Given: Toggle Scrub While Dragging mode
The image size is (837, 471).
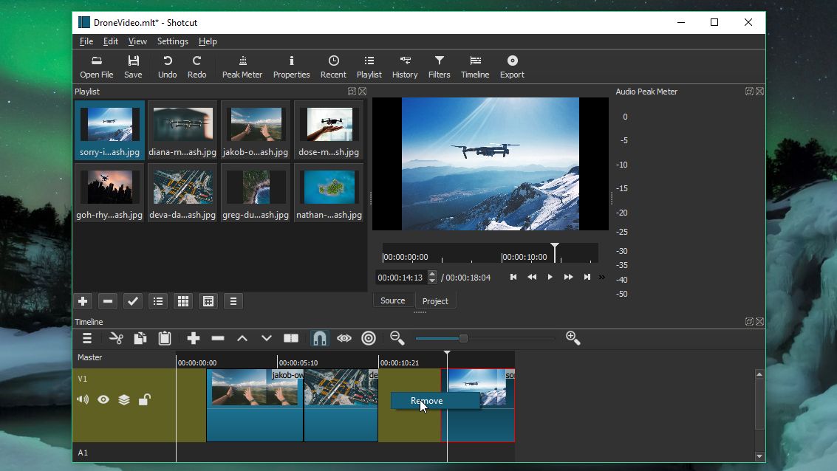Looking at the screenshot, I should [x=344, y=338].
